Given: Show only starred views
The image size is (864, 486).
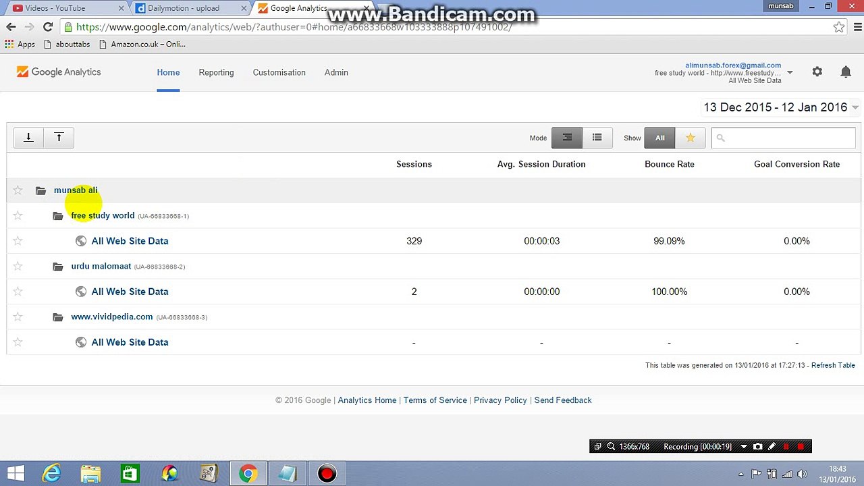Looking at the screenshot, I should 690,138.
